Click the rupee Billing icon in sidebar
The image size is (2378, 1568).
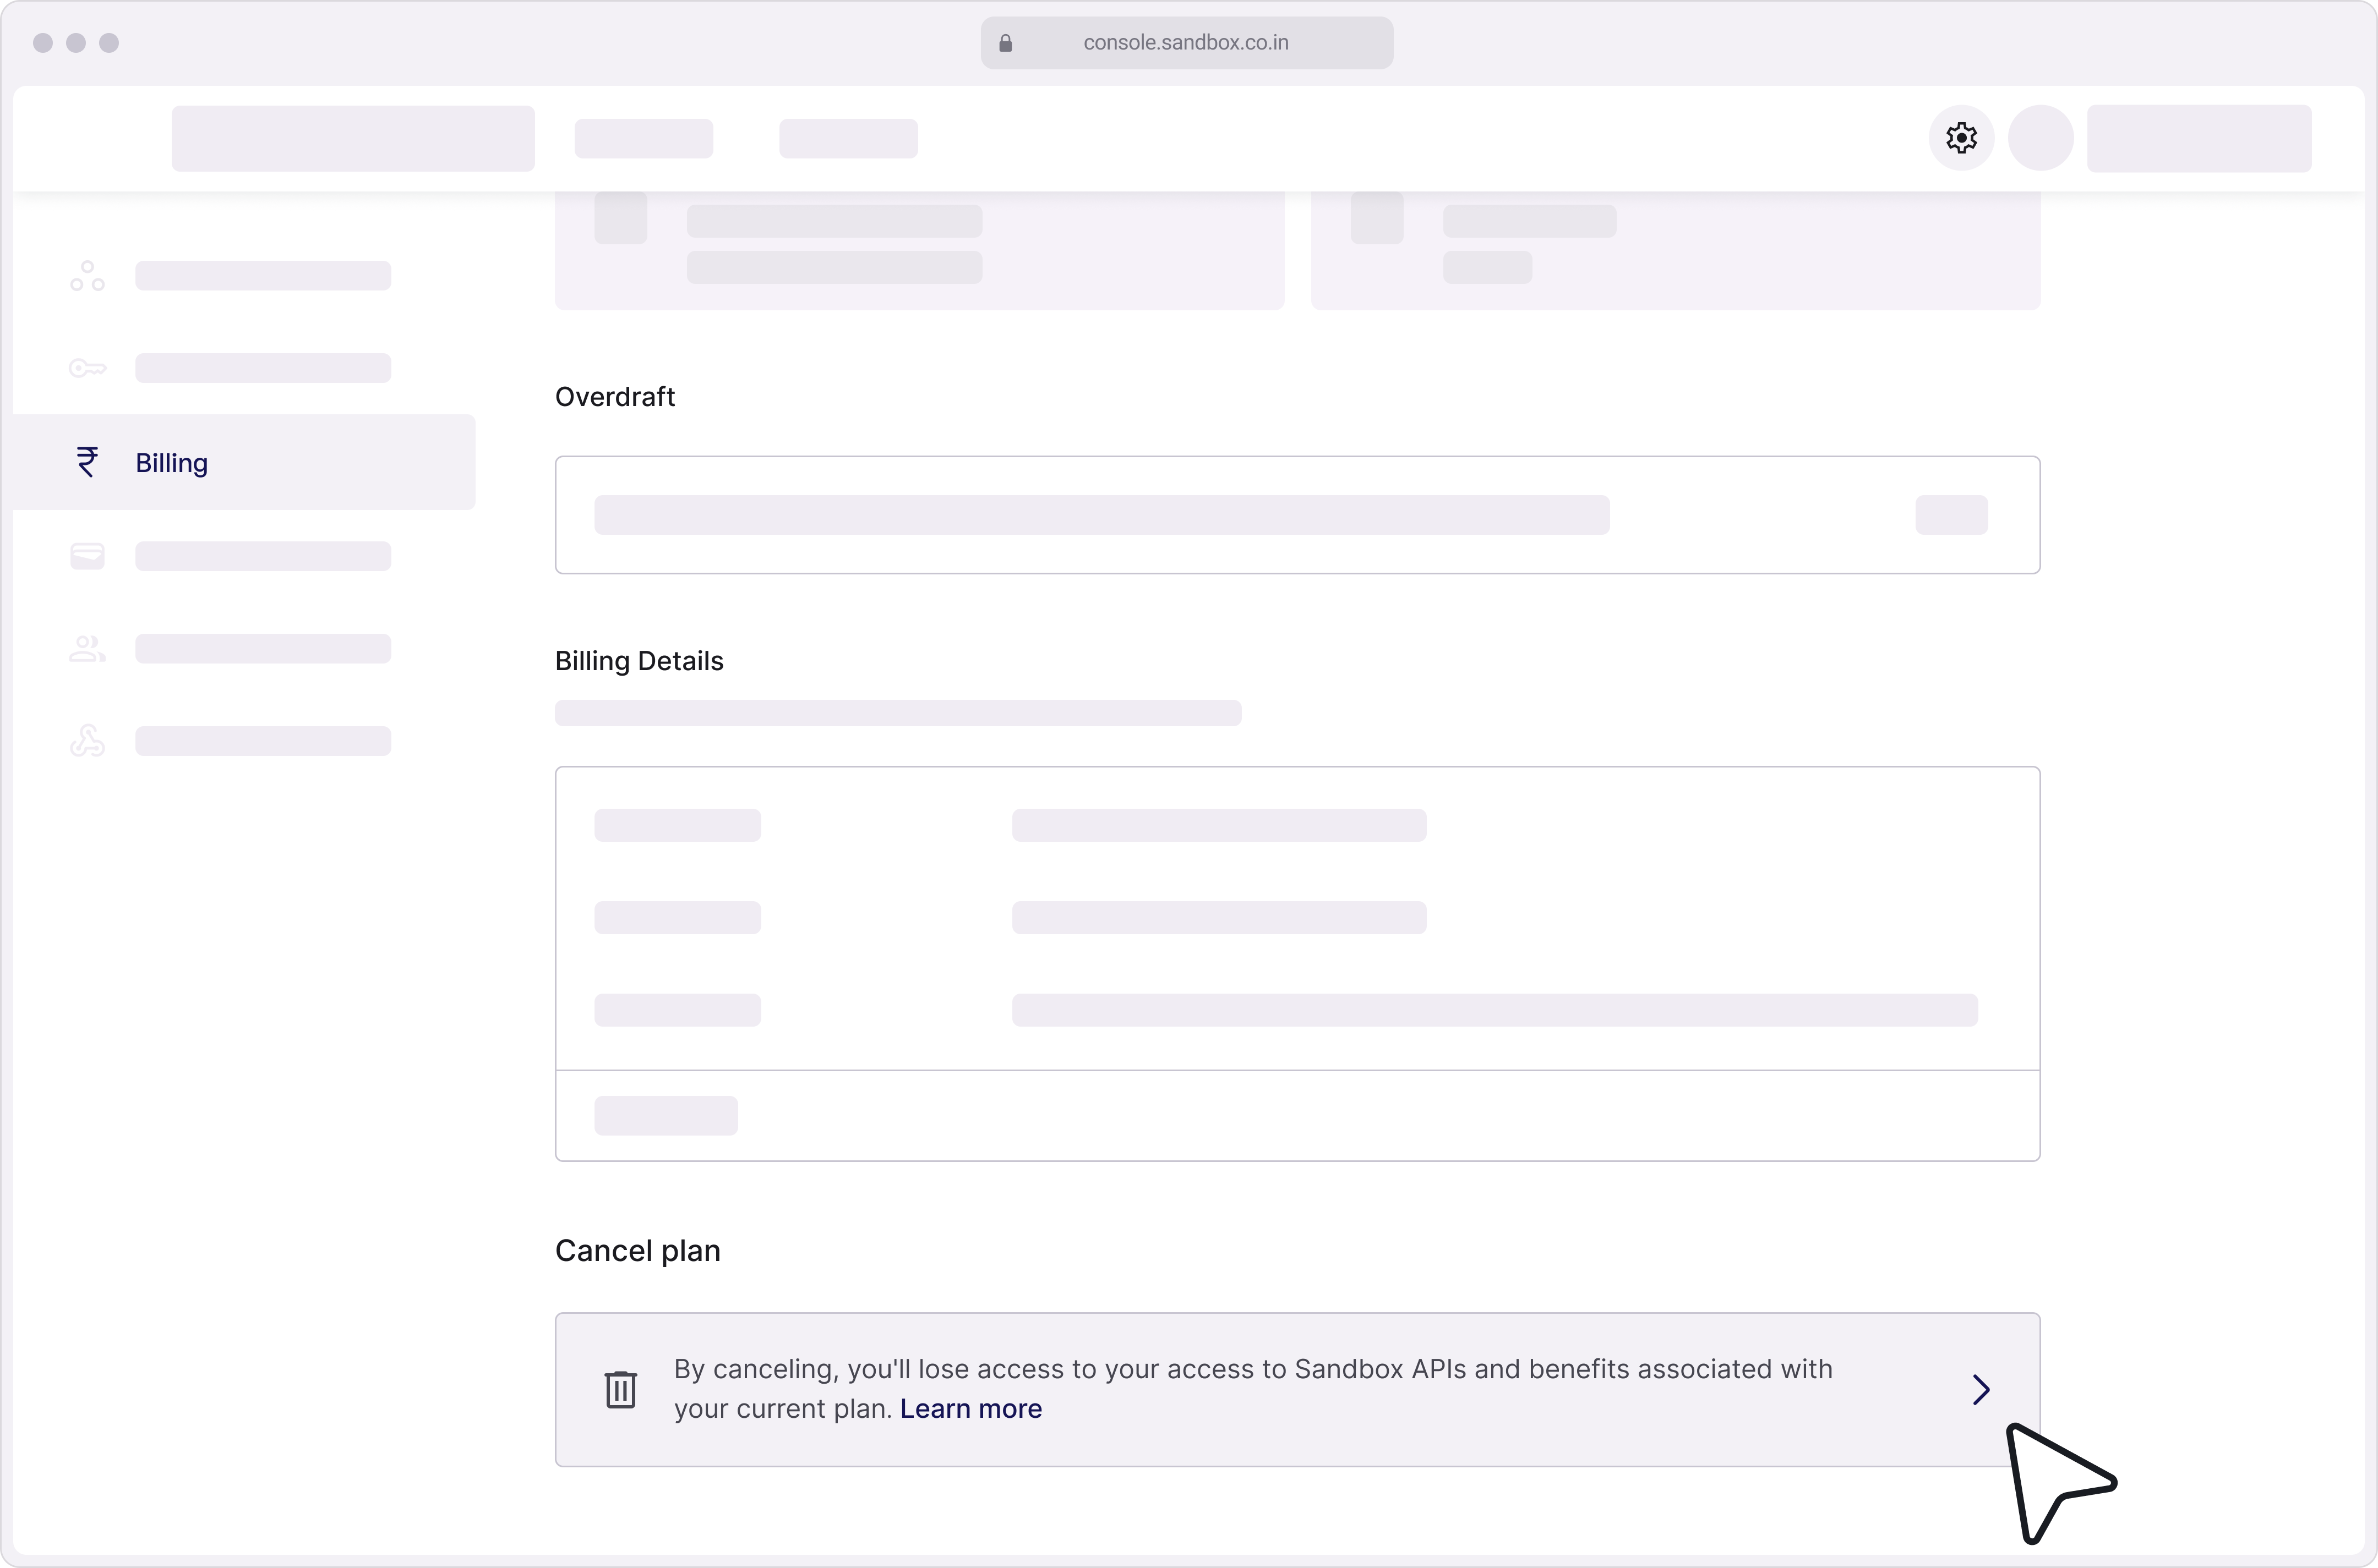[88, 462]
